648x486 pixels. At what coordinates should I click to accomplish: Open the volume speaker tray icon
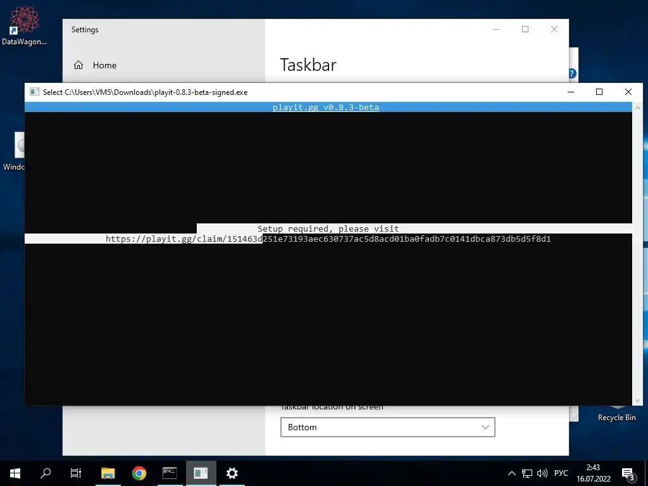(x=542, y=473)
